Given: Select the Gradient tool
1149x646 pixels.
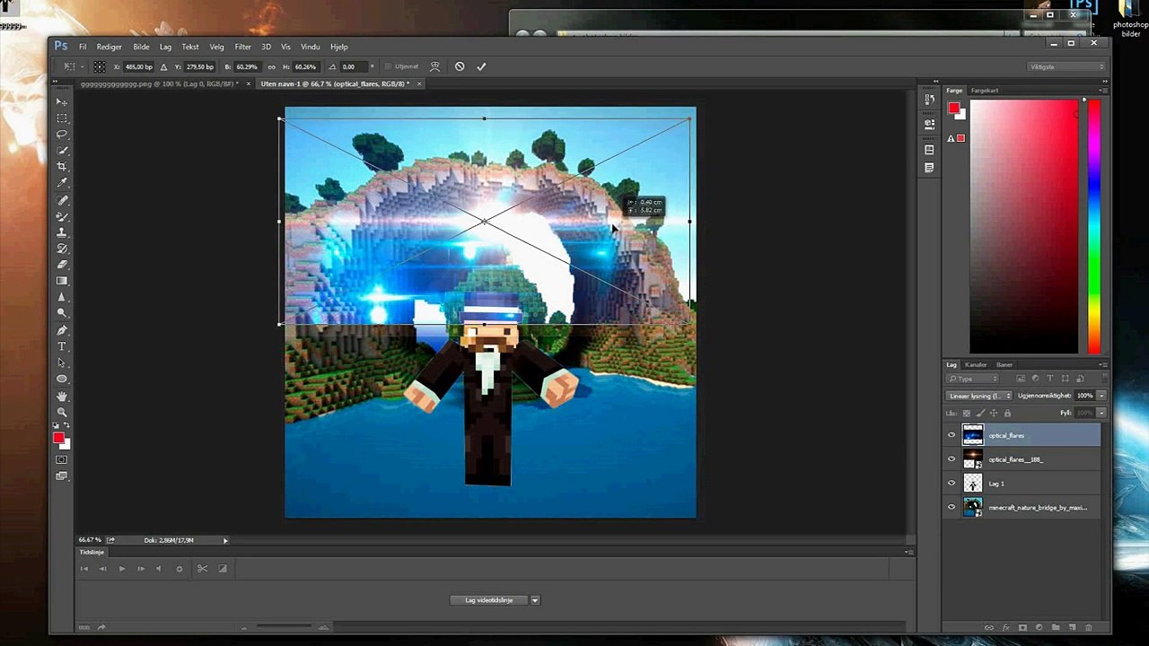Looking at the screenshot, I should pos(62,281).
